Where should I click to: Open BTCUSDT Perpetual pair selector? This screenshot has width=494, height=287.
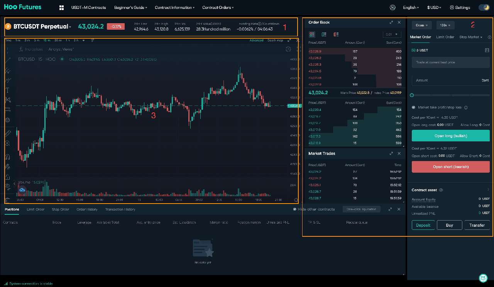click(x=42, y=27)
